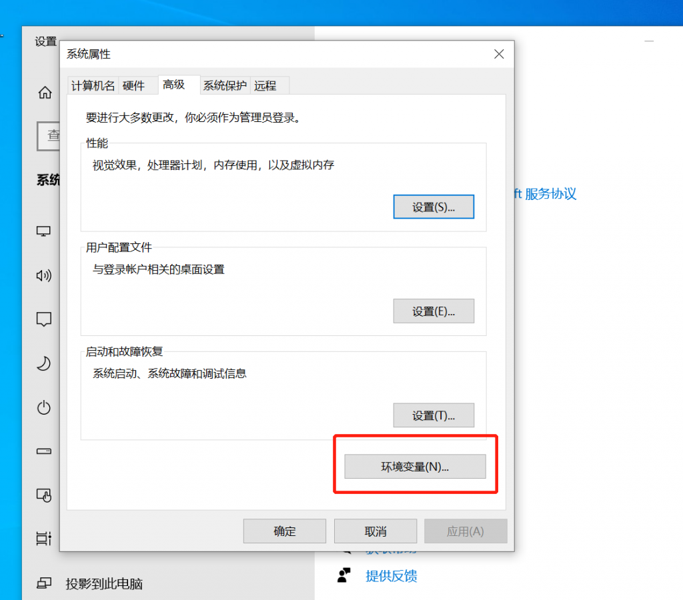Click the 提供反馈 link
The width and height of the screenshot is (683, 600).
click(x=391, y=575)
